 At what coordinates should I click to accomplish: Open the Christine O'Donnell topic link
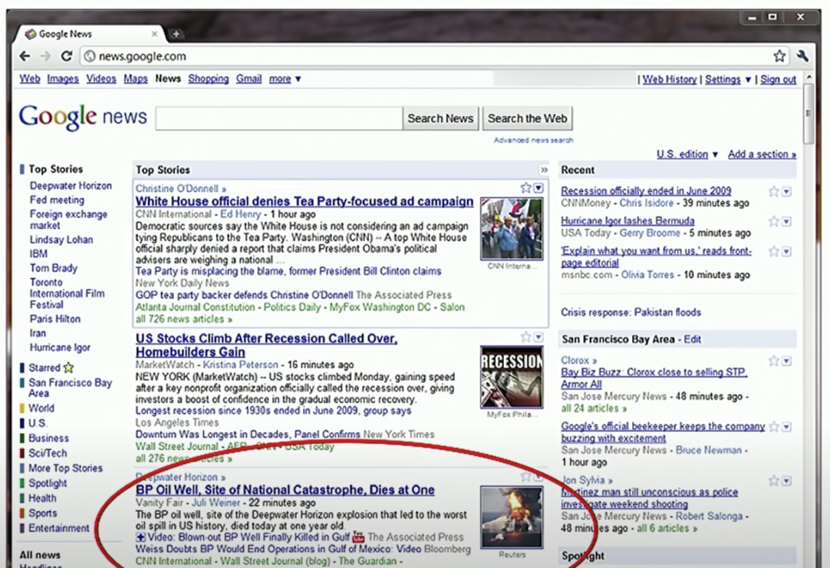pyautogui.click(x=180, y=189)
